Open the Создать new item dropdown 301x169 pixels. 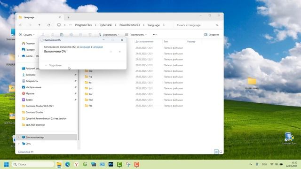coord(27,35)
